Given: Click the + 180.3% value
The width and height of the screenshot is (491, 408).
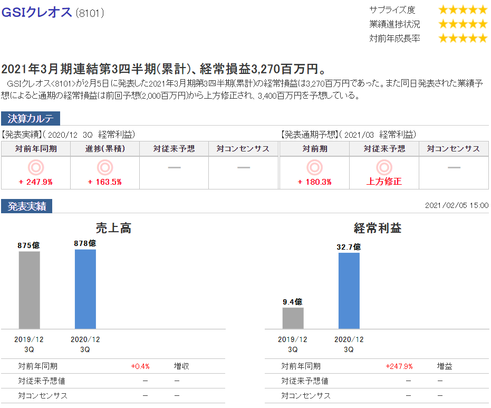Looking at the screenshot, I should coord(314,182).
